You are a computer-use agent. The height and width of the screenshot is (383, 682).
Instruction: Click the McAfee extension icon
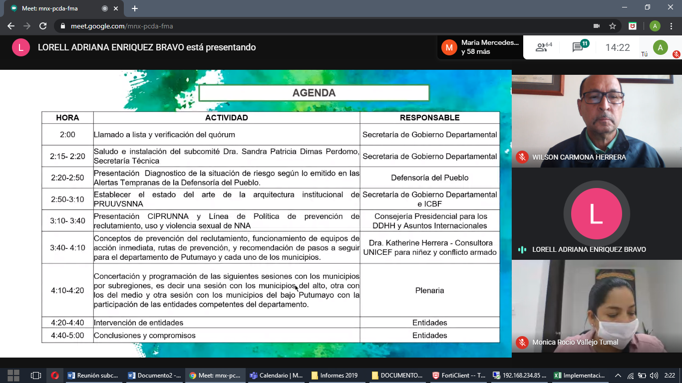tap(632, 26)
